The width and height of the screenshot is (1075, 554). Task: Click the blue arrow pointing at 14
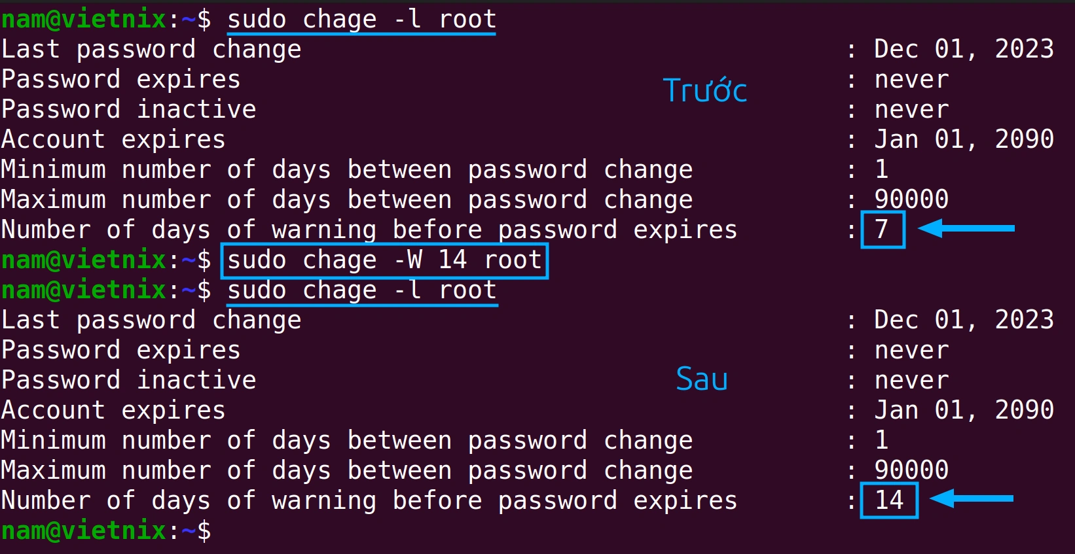[x=971, y=498]
